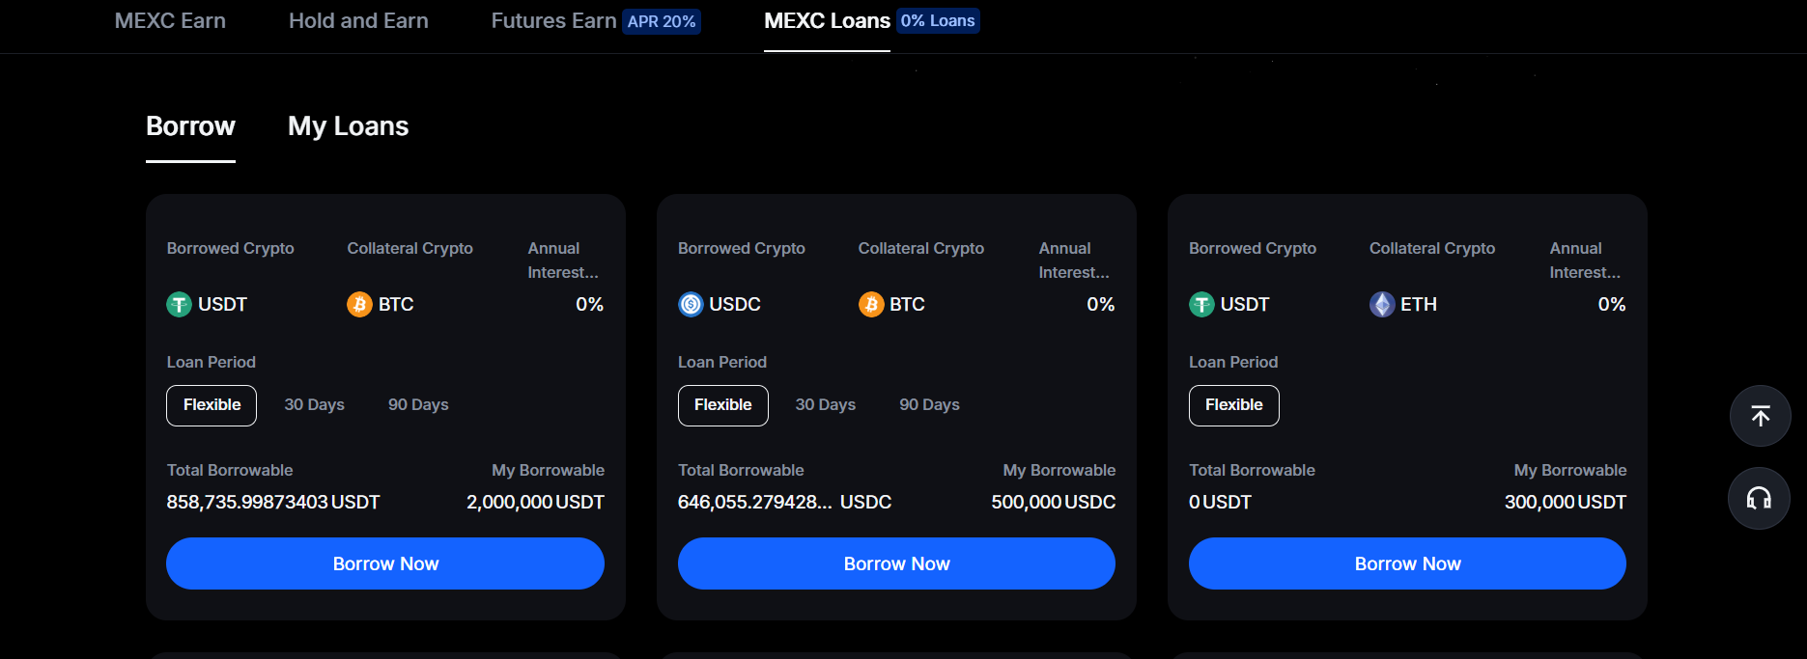
Task: Select 30 Days period in USDC/BTC card
Action: point(825,405)
